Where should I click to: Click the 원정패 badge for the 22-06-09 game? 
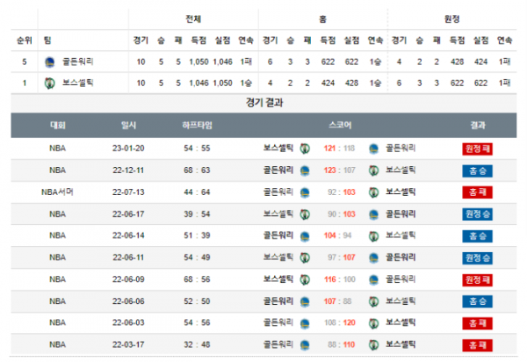(x=478, y=279)
